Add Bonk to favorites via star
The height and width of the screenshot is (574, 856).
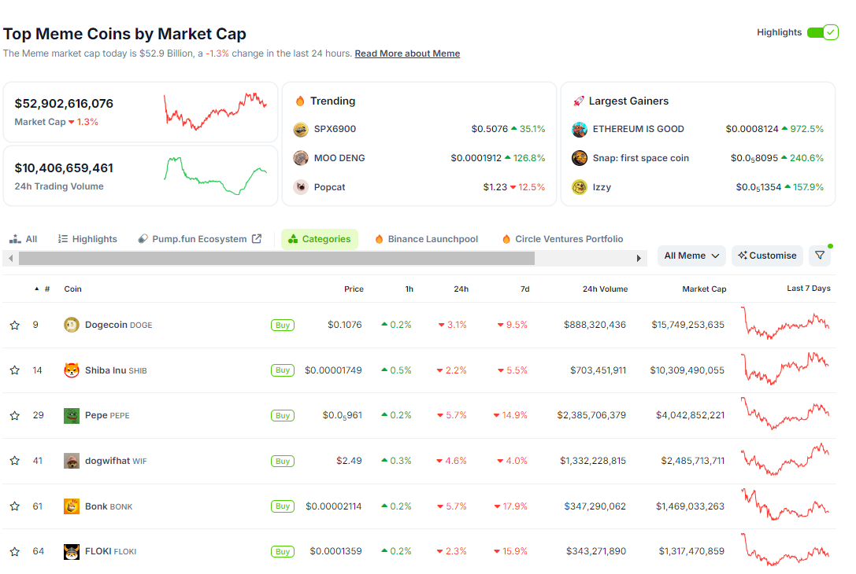(15, 506)
